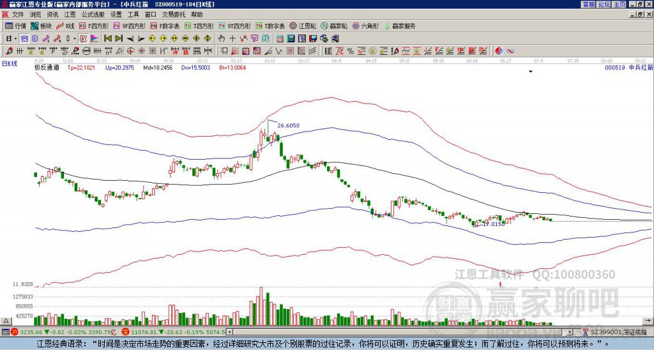Open the K线 chart view
This screenshot has height=350, width=654.
(x=65, y=26)
